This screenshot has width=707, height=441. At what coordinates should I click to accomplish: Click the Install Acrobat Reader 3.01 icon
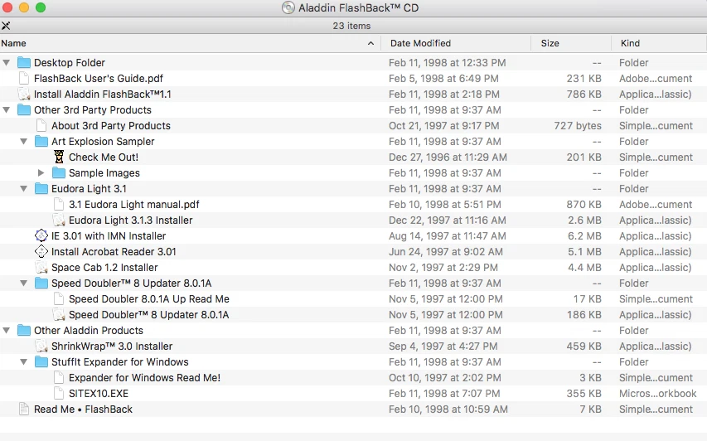[41, 252]
